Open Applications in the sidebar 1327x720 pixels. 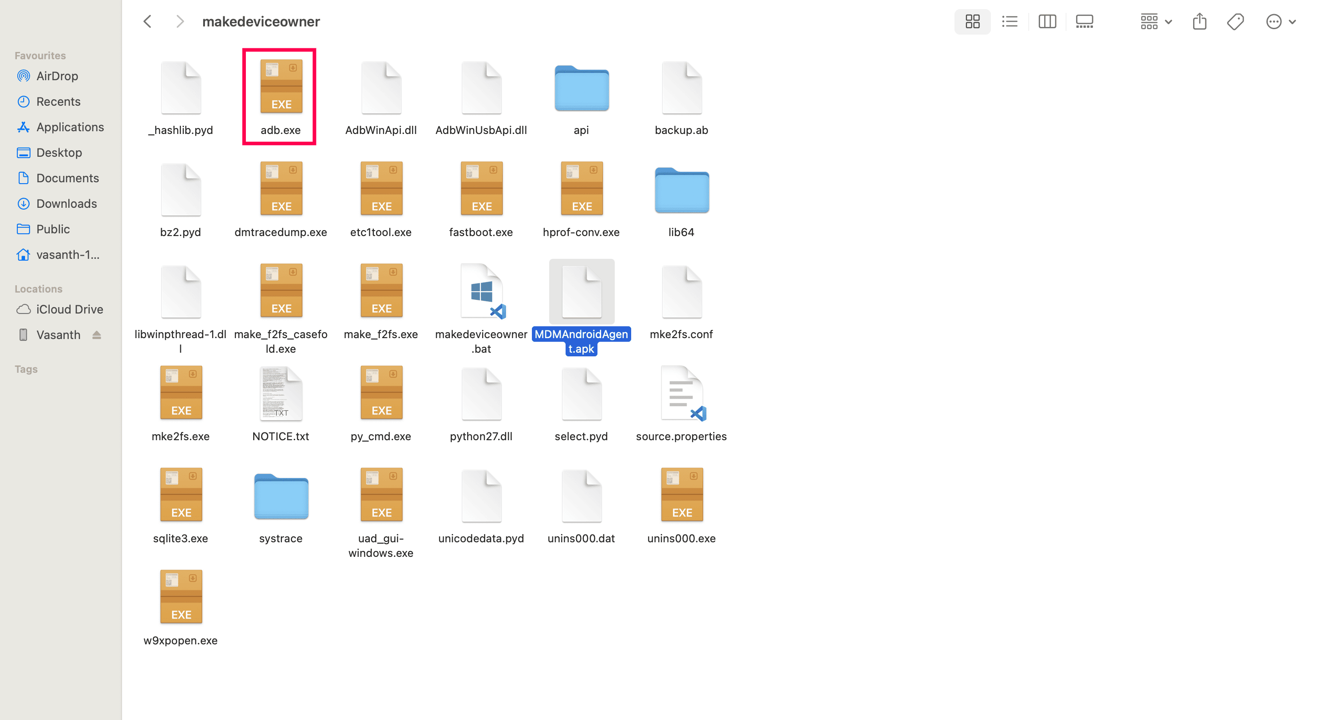(70, 127)
